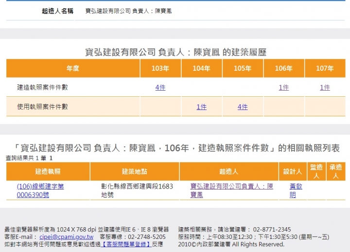Image resolution: width=350 pixels, height=252 pixels.
Task: Click the 起造人 column header in the permit list
Action: (229, 172)
